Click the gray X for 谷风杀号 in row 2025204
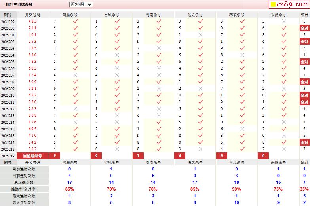This screenshot has height=206, width=310. click(117, 55)
